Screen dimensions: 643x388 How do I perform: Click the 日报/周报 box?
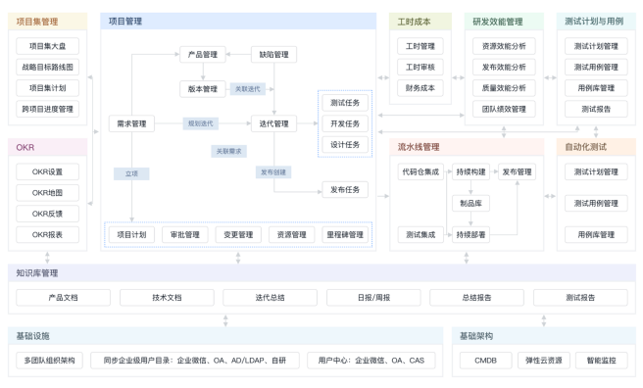pyautogui.click(x=373, y=298)
